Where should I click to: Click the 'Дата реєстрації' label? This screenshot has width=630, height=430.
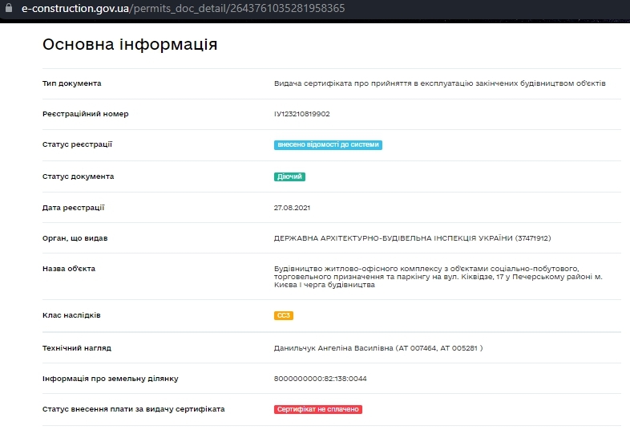point(73,208)
